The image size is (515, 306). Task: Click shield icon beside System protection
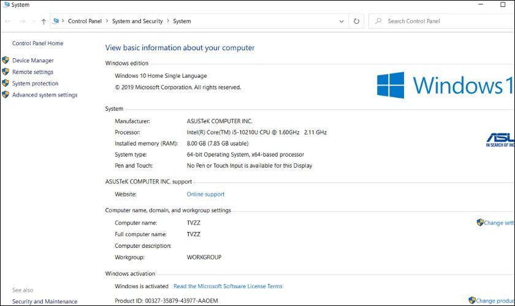click(6, 83)
